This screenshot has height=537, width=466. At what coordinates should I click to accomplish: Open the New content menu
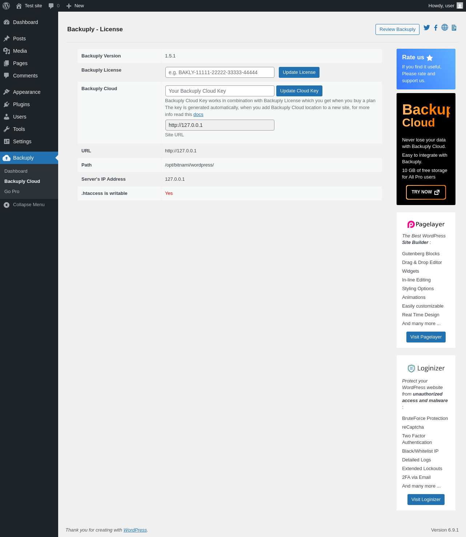pyautogui.click(x=79, y=6)
